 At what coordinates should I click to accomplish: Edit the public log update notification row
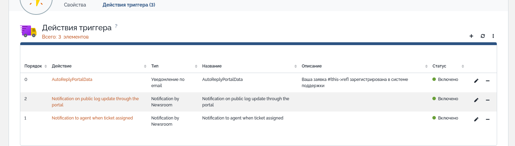(476, 100)
